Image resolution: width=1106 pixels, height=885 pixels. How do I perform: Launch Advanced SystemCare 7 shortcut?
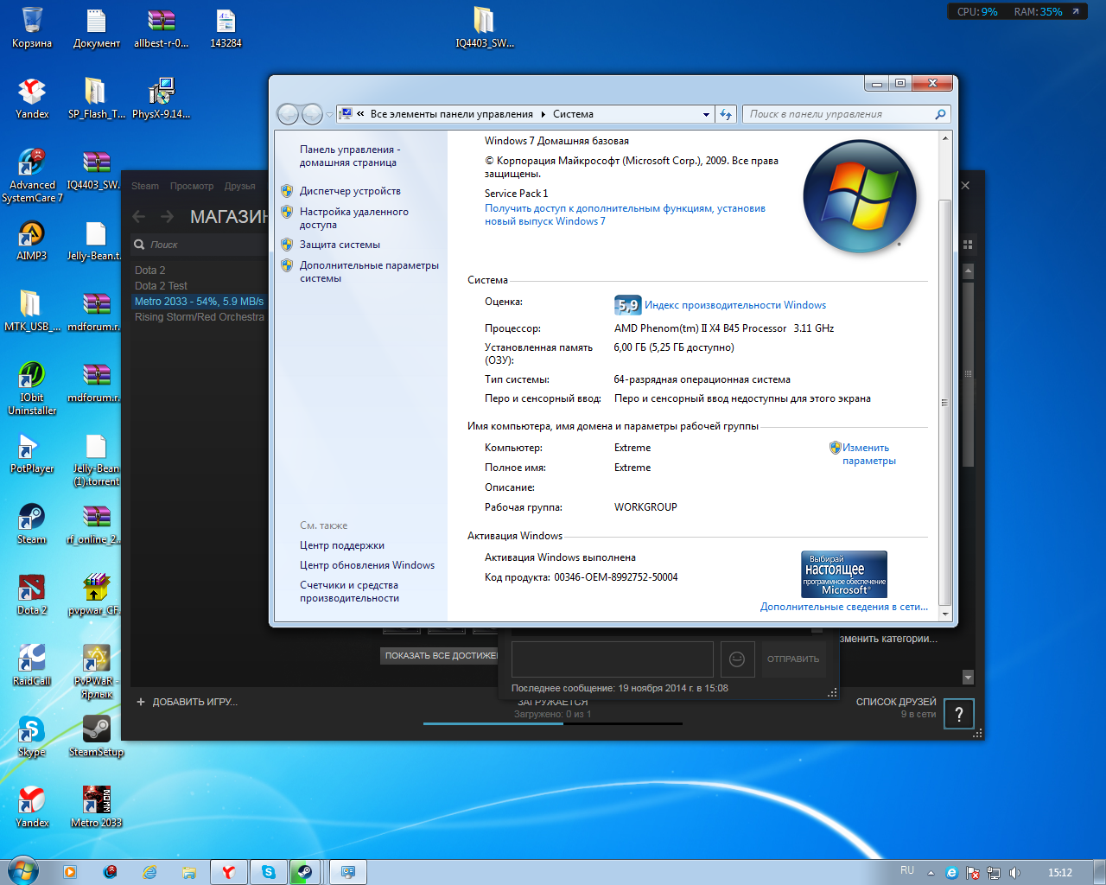tap(32, 175)
